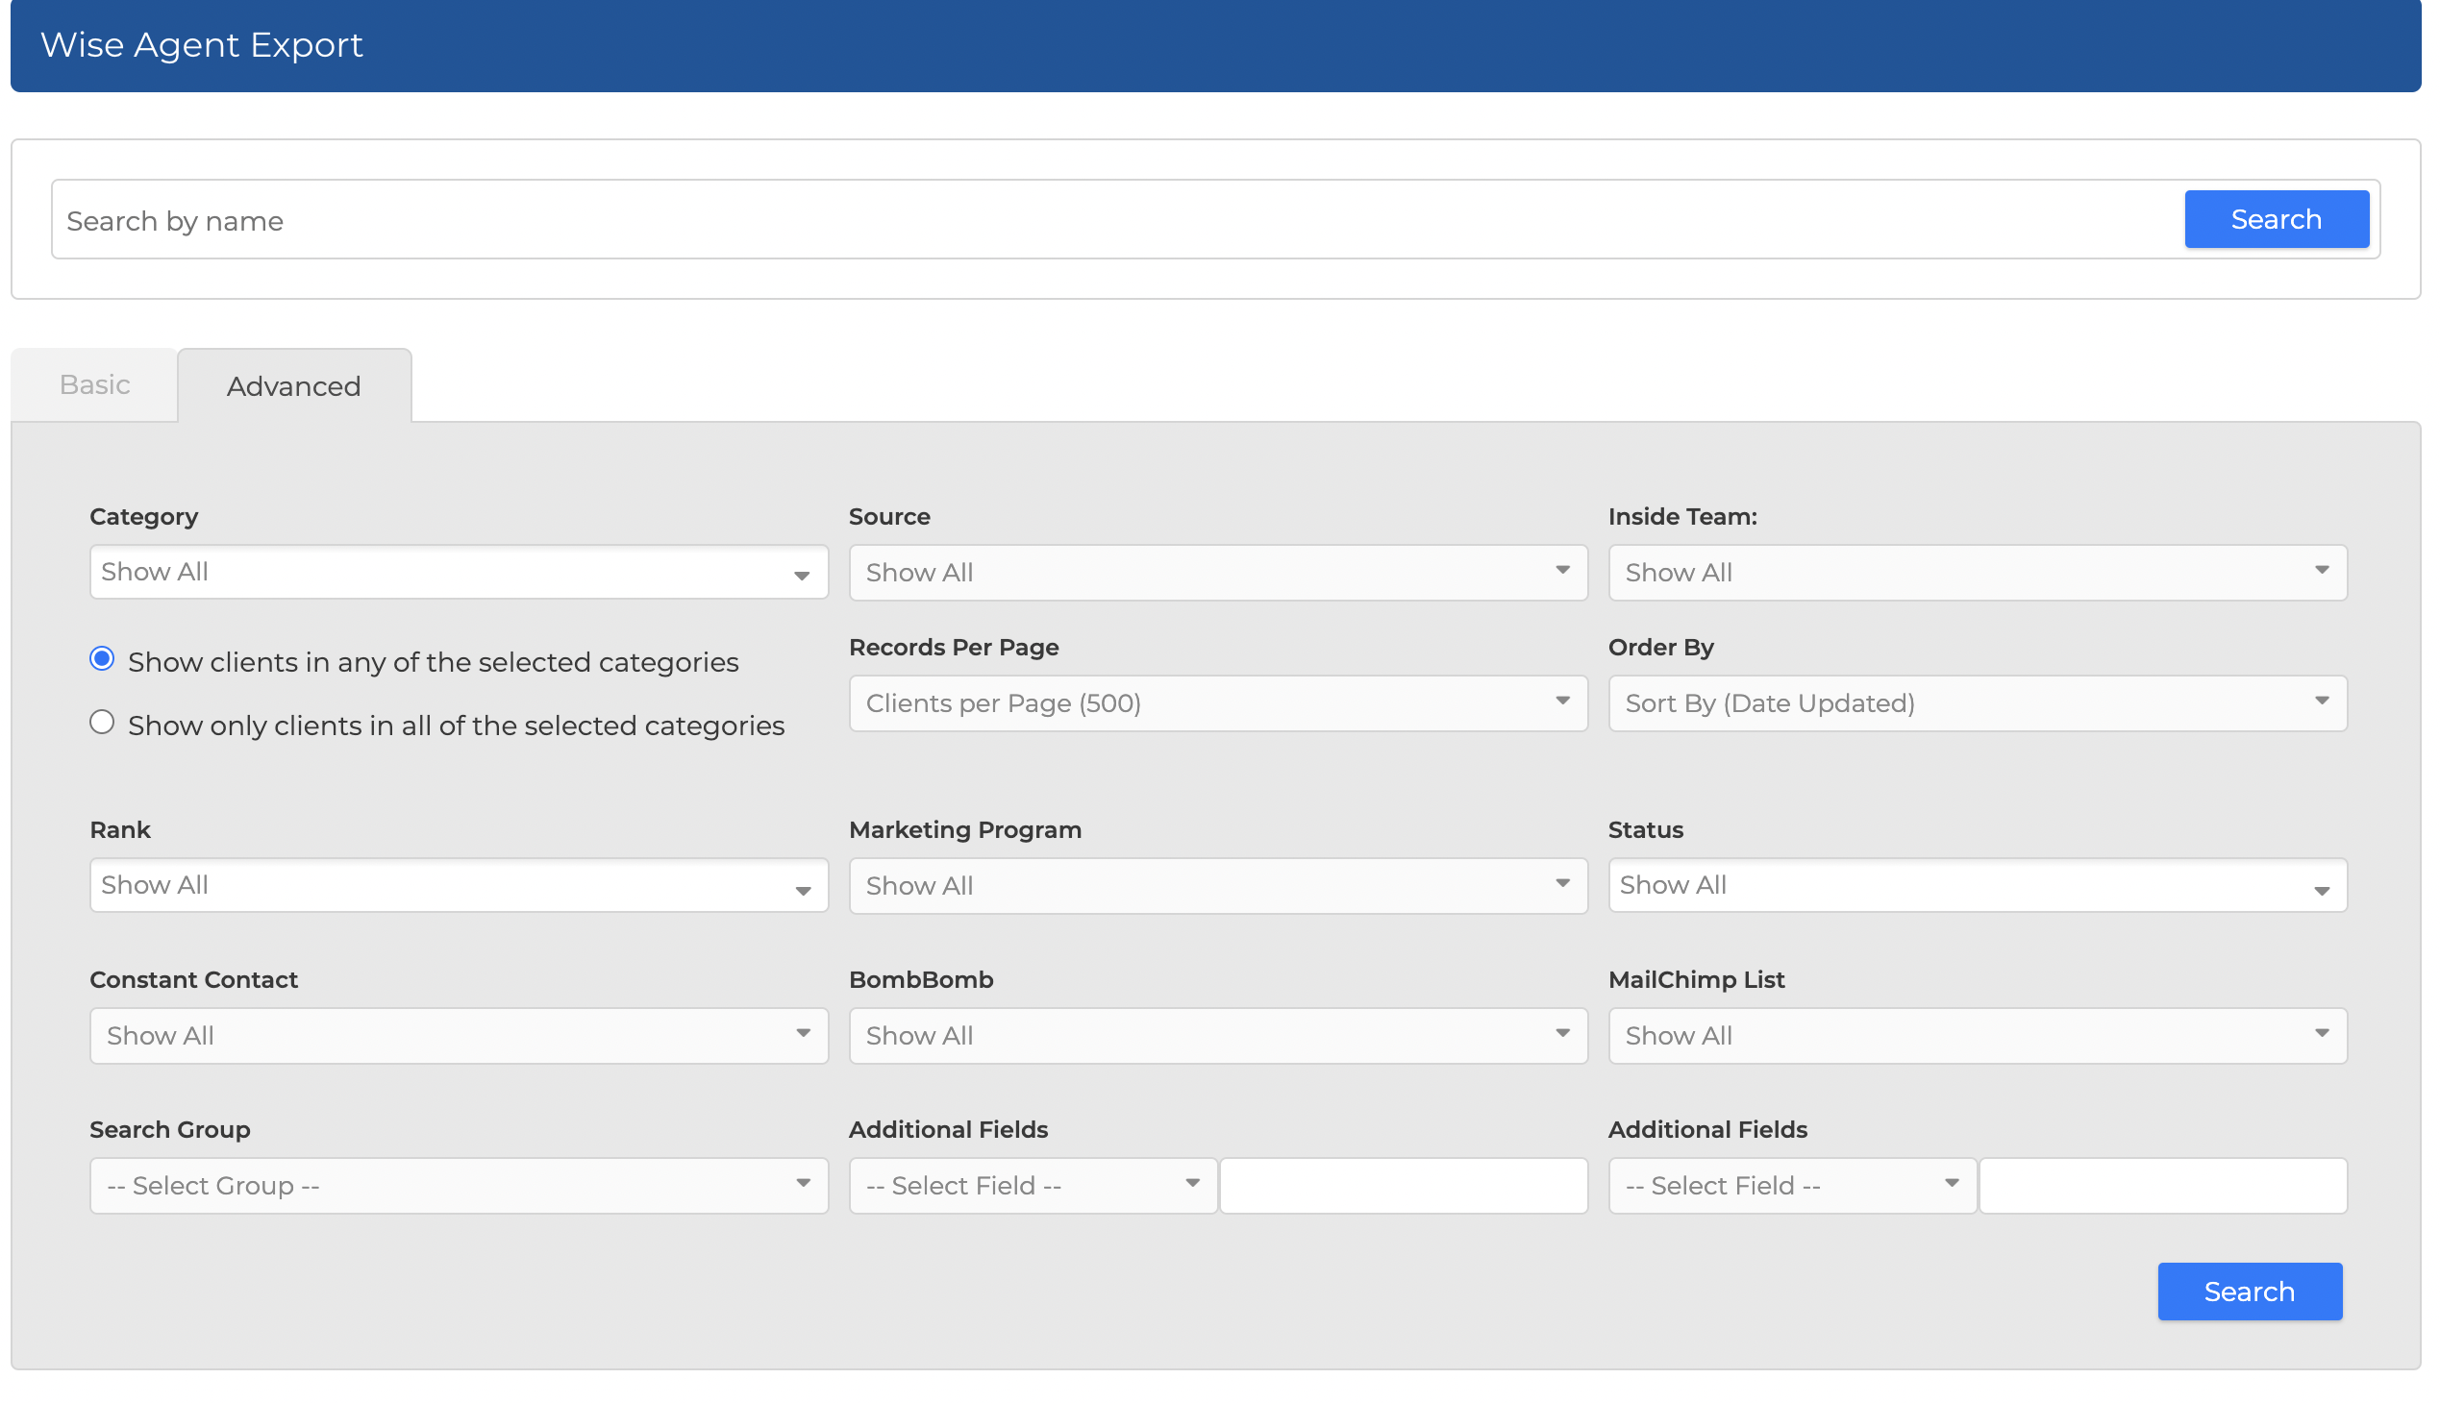Open the Search Group select box

tap(458, 1185)
